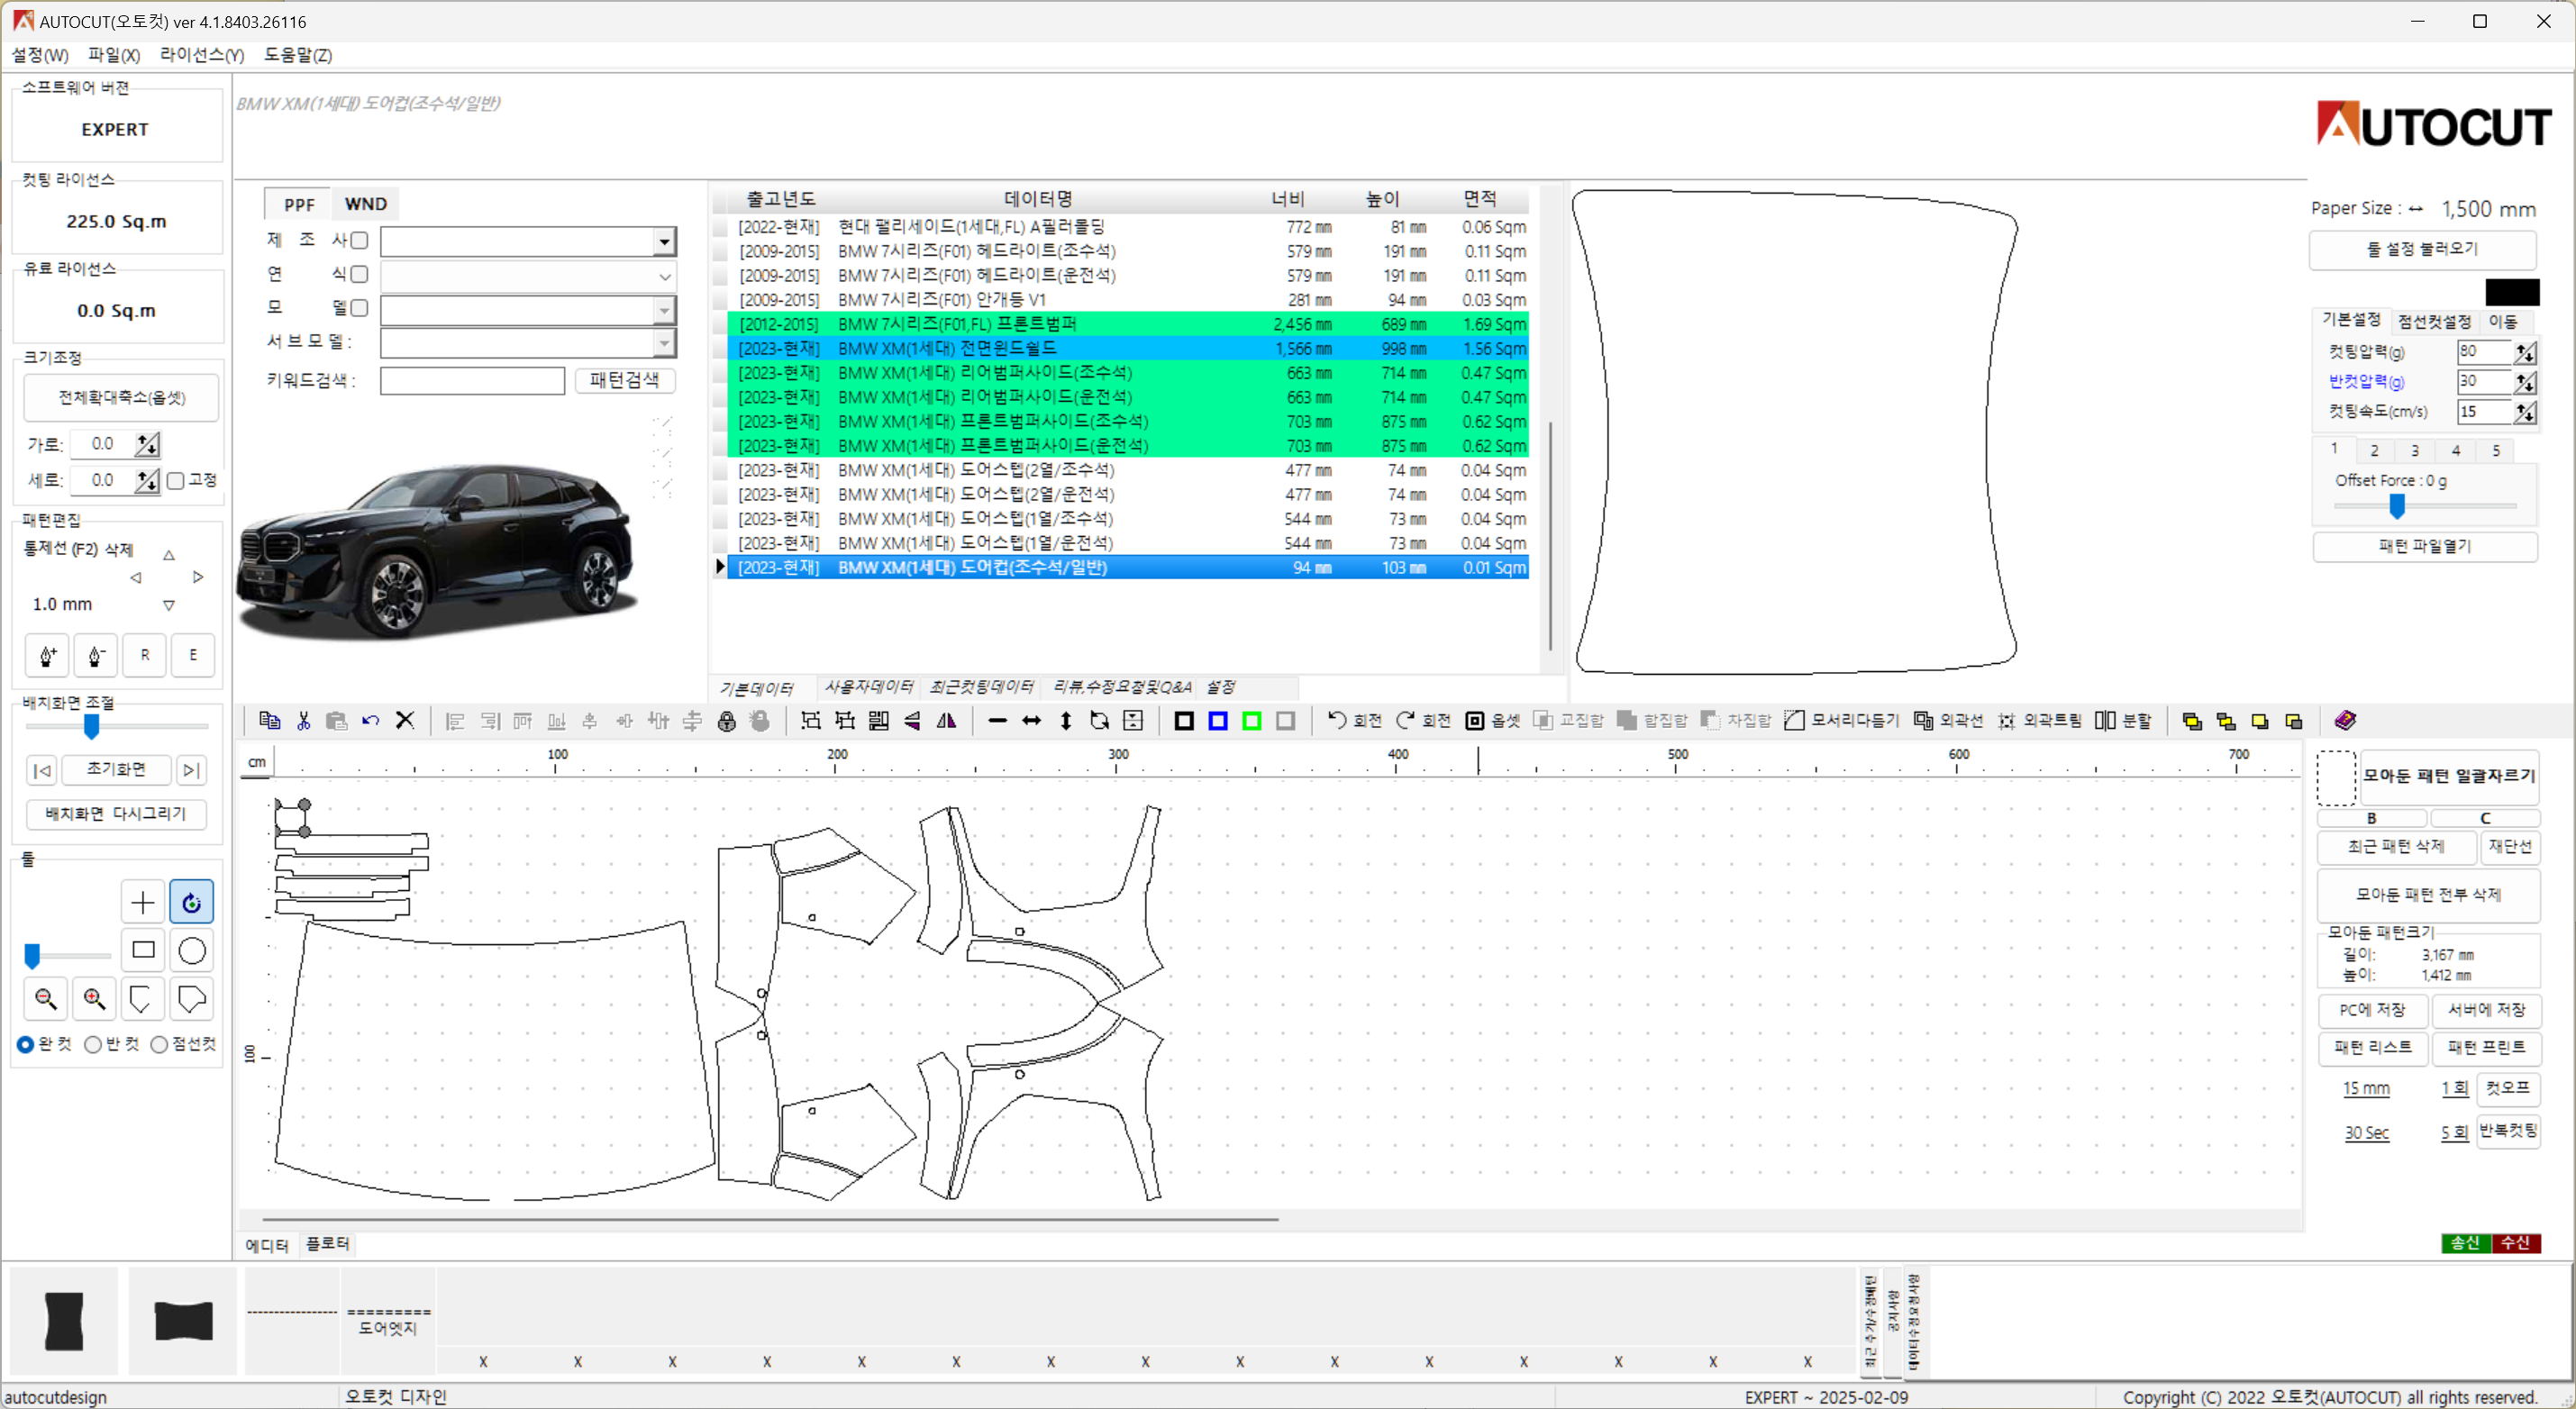Open the 서브모델 dropdown
Image resolution: width=2576 pixels, height=1409 pixels.
point(664,344)
